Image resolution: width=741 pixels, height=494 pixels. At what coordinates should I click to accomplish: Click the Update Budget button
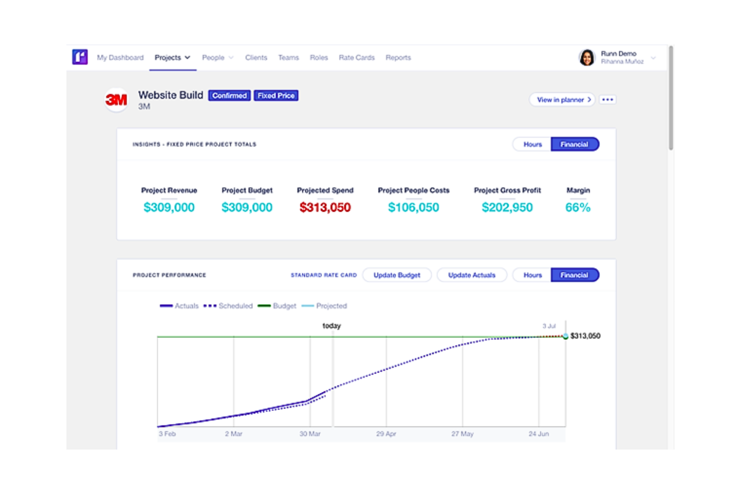click(397, 275)
